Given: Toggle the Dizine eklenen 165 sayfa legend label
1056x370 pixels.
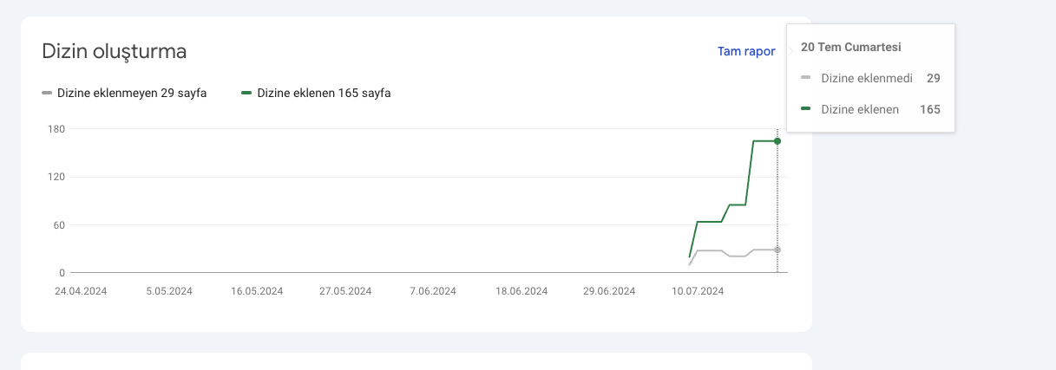Looking at the screenshot, I should (x=324, y=93).
